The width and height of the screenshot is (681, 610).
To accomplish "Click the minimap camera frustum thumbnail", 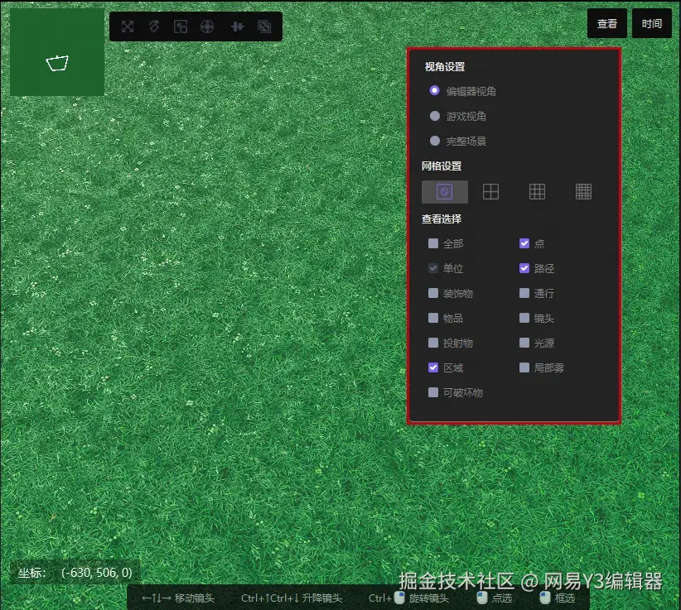I will tap(57, 52).
